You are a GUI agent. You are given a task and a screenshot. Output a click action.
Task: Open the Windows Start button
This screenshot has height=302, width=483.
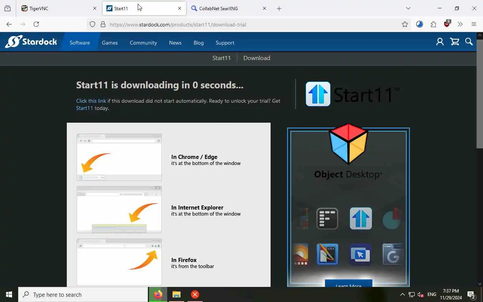click(x=9, y=294)
